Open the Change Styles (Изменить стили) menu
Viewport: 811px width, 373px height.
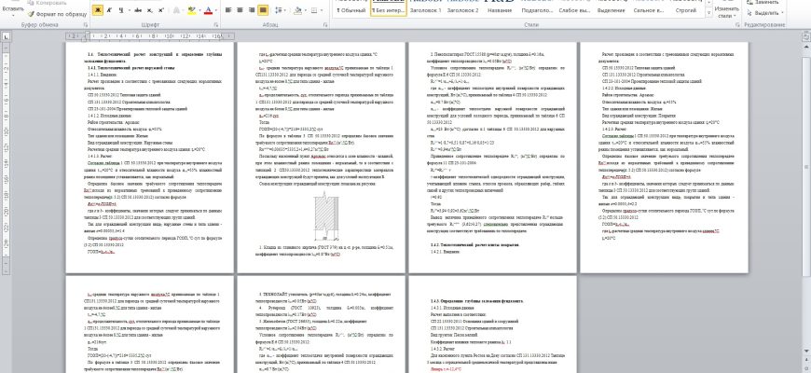point(726,13)
